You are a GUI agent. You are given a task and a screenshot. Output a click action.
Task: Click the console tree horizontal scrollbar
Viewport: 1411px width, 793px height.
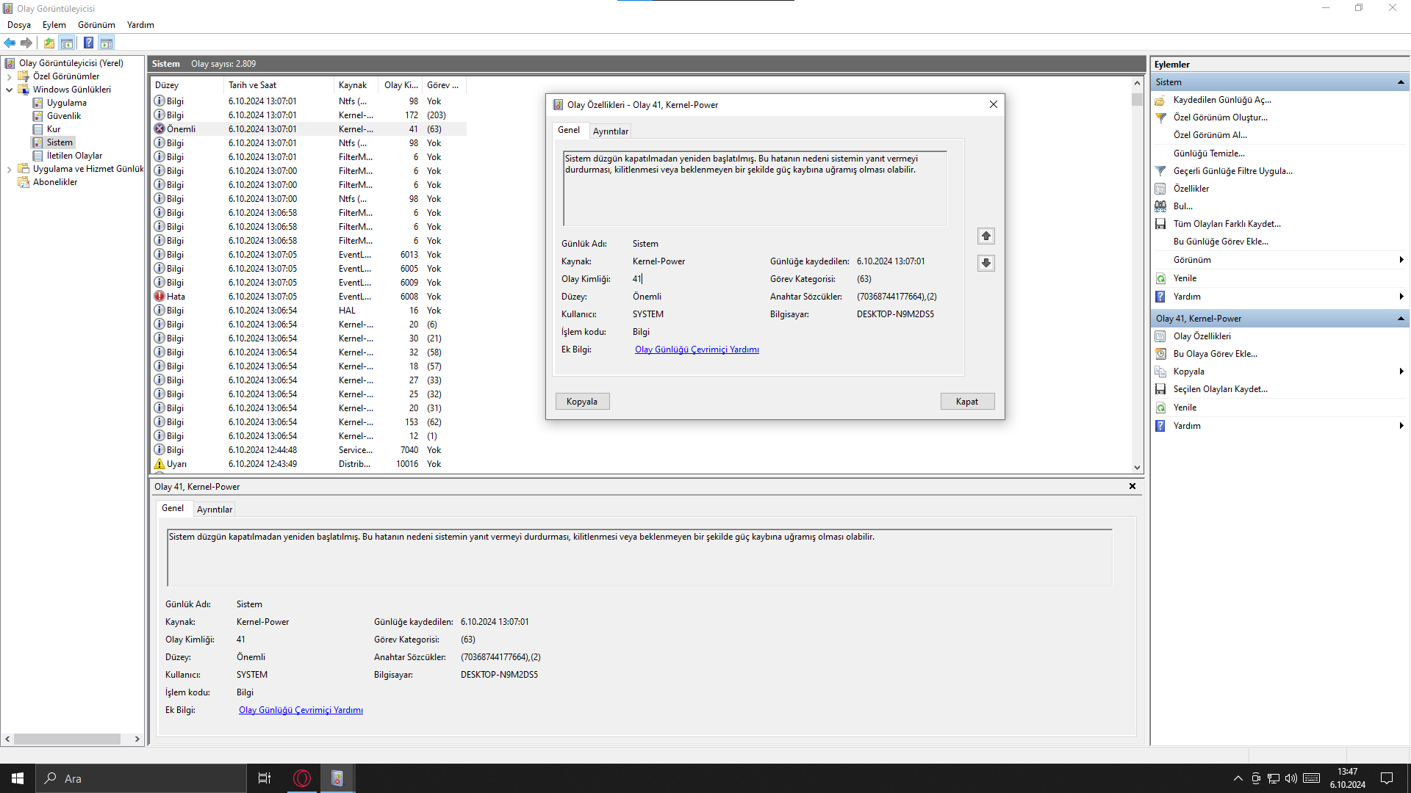(x=66, y=739)
